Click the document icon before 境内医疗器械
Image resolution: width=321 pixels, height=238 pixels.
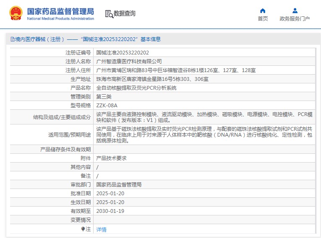[13, 39]
